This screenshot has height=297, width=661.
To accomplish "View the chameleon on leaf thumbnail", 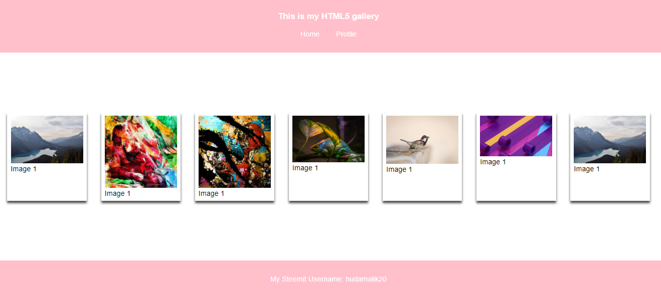I will pyautogui.click(x=328, y=139).
